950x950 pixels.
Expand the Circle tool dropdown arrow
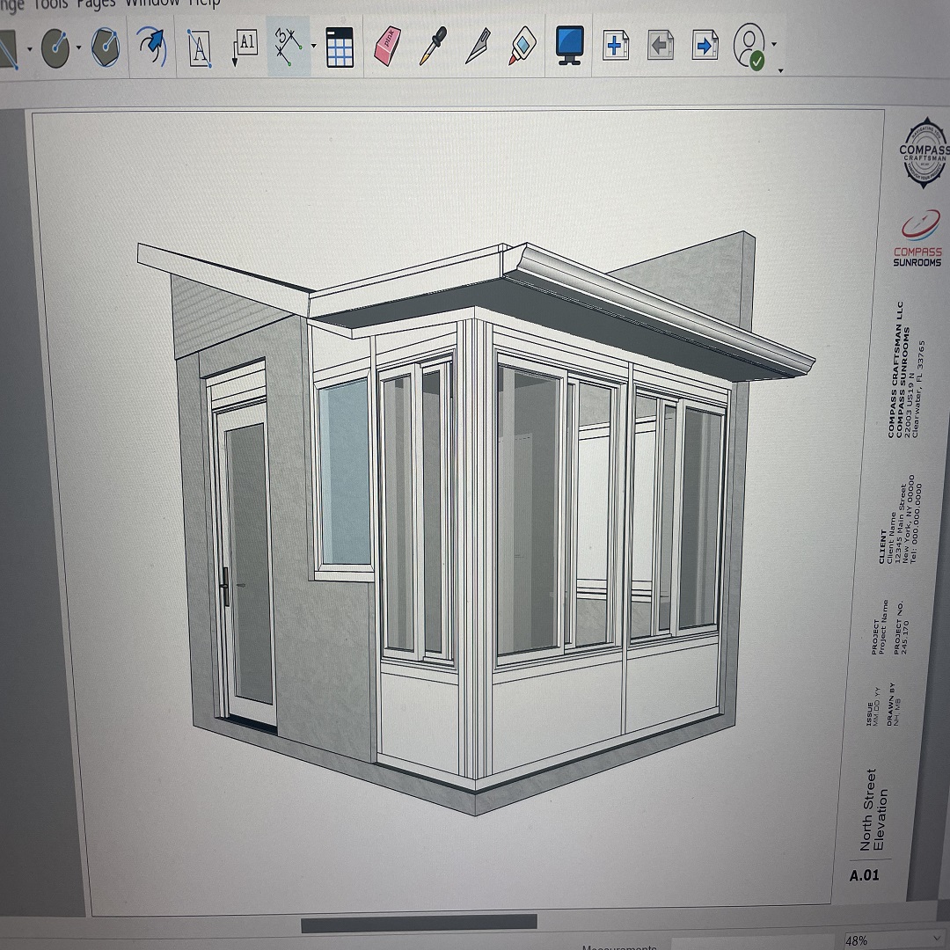tap(80, 48)
